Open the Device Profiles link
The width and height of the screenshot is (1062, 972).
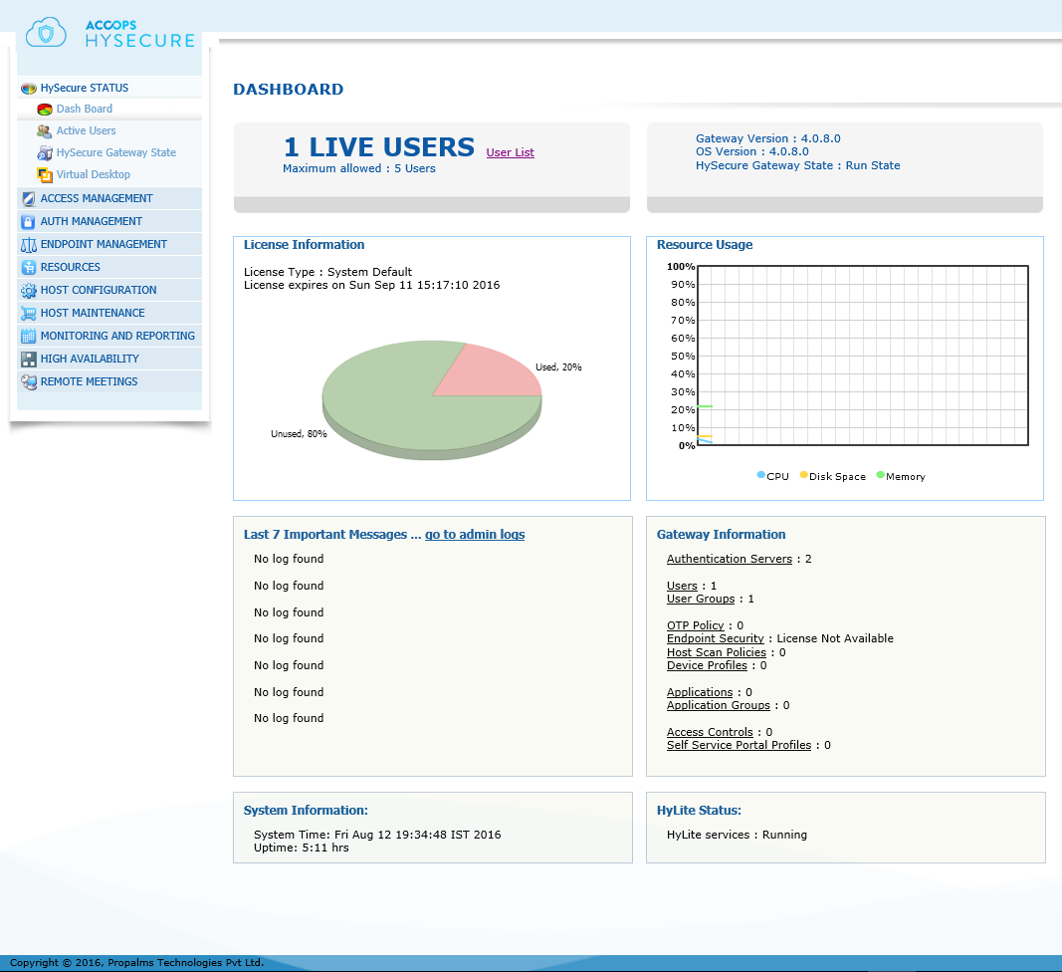pyautogui.click(x=707, y=665)
